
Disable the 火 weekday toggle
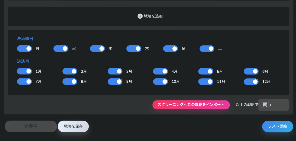(x=61, y=48)
